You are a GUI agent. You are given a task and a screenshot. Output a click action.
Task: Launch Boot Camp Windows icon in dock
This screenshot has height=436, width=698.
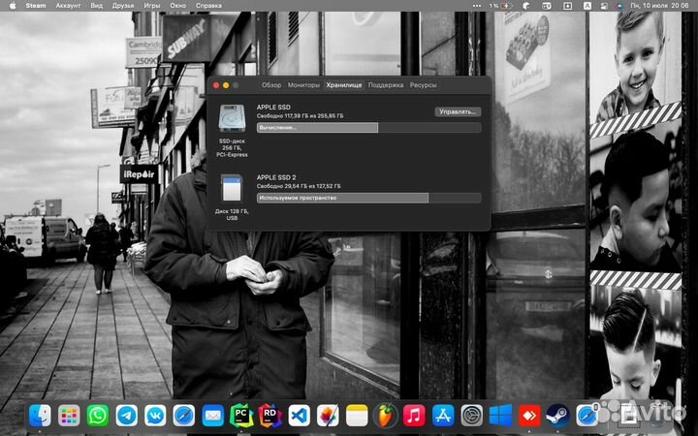500,416
